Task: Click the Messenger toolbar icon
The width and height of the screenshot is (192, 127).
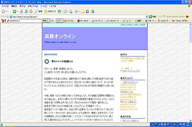Action: click(93, 11)
